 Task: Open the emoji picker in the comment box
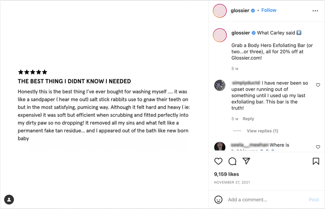coord(218,200)
